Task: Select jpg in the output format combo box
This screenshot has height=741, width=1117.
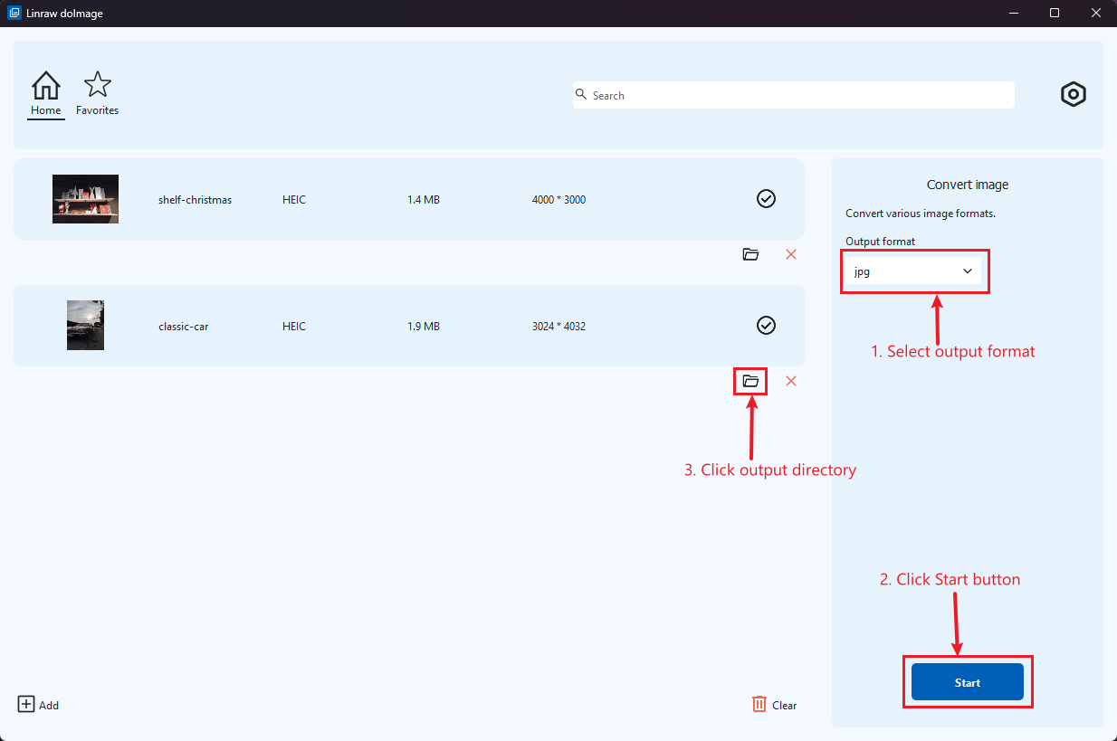Action: 914,271
